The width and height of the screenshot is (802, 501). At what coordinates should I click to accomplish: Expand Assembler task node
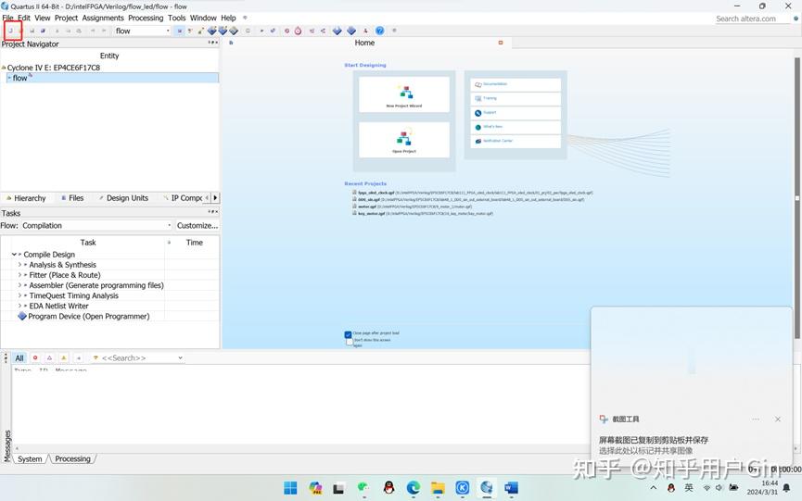pos(19,285)
